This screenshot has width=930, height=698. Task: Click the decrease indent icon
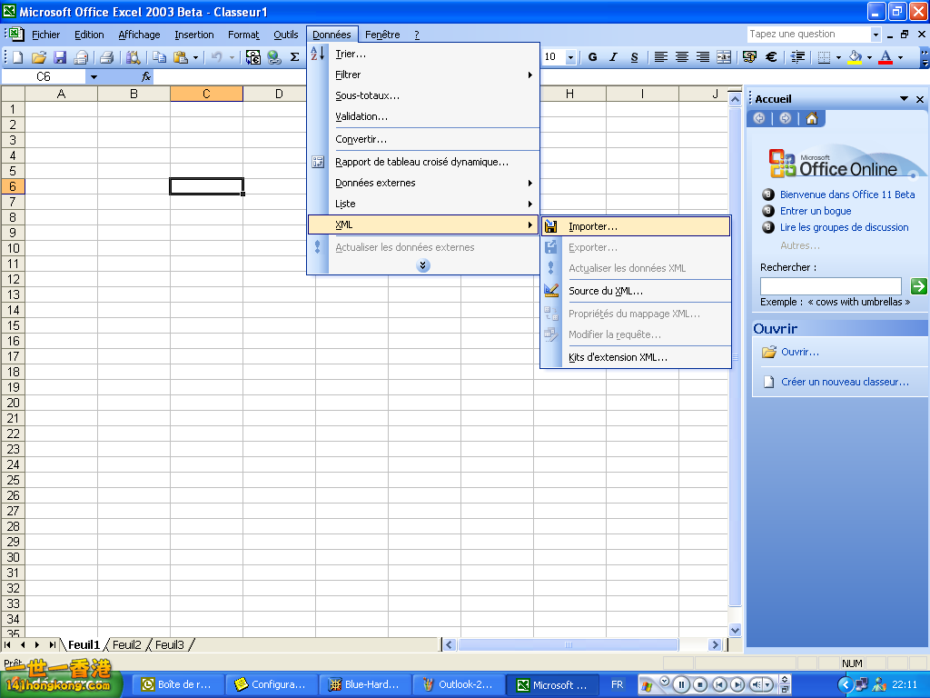797,57
